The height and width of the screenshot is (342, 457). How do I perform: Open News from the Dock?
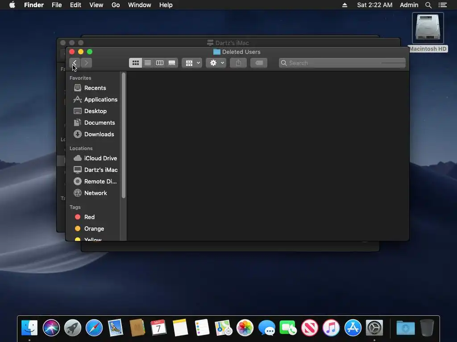point(310,328)
